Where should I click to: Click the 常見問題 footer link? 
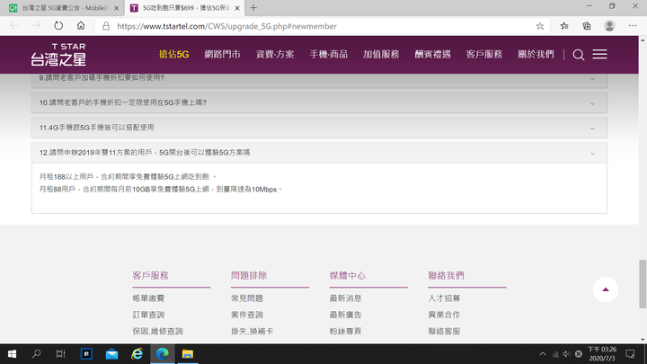coord(247,298)
